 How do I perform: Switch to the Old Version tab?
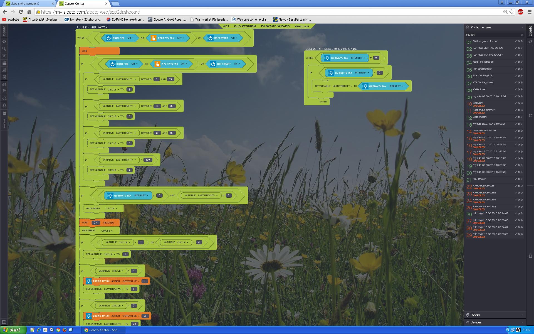pyautogui.click(x=245, y=26)
